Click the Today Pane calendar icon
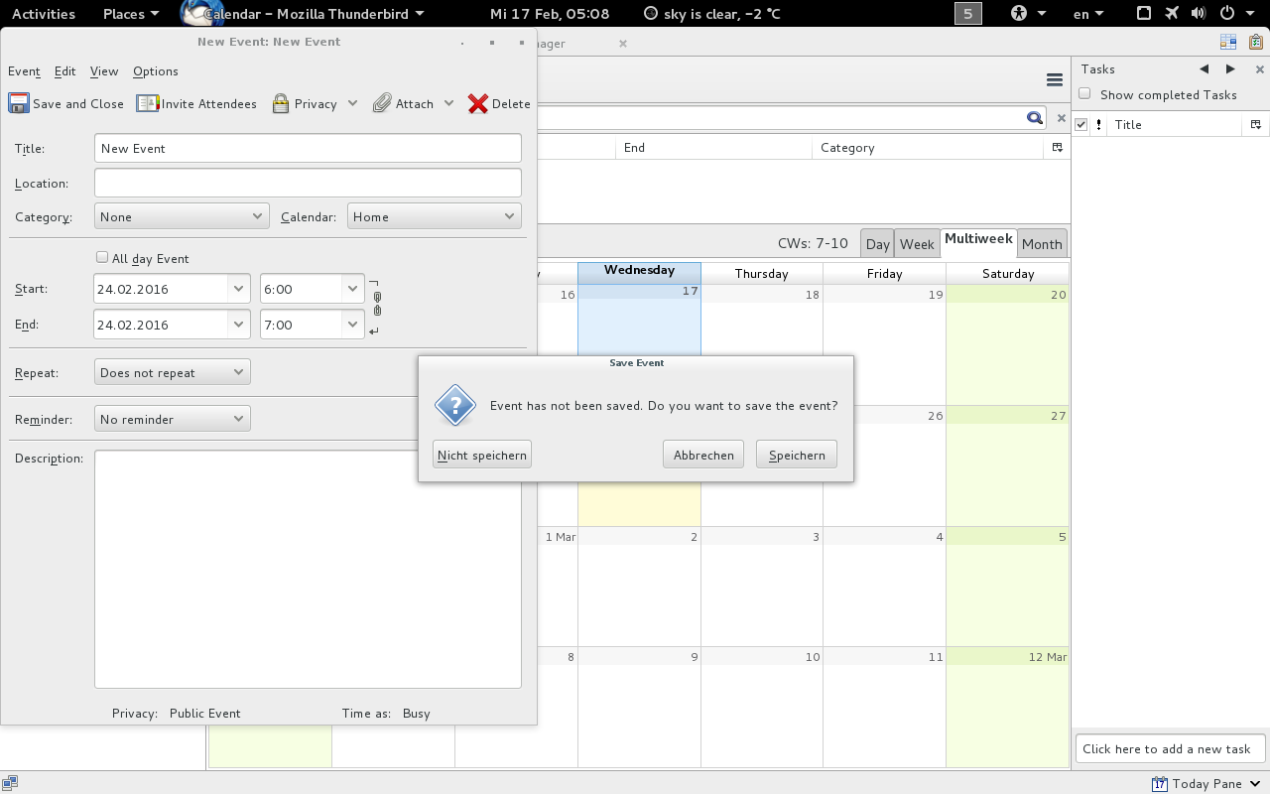1270x794 pixels. click(1160, 784)
